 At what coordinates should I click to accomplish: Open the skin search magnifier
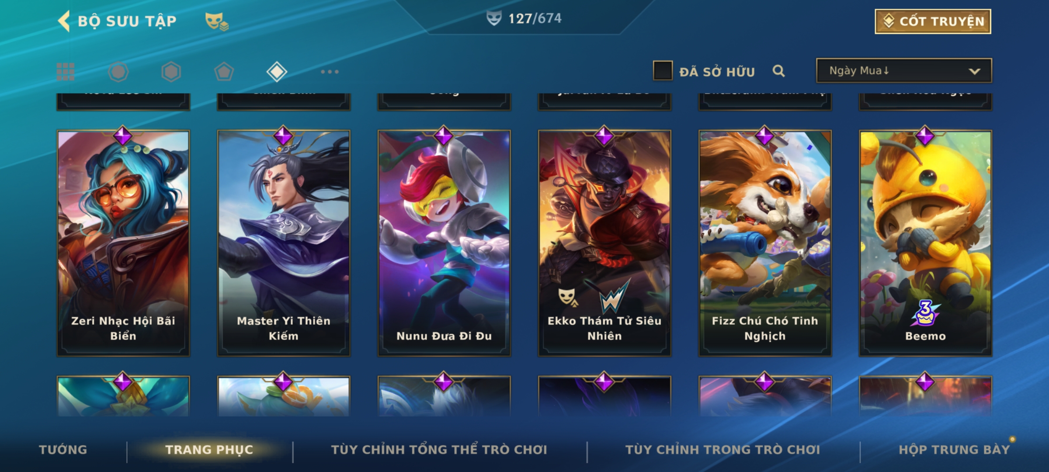[x=778, y=71]
